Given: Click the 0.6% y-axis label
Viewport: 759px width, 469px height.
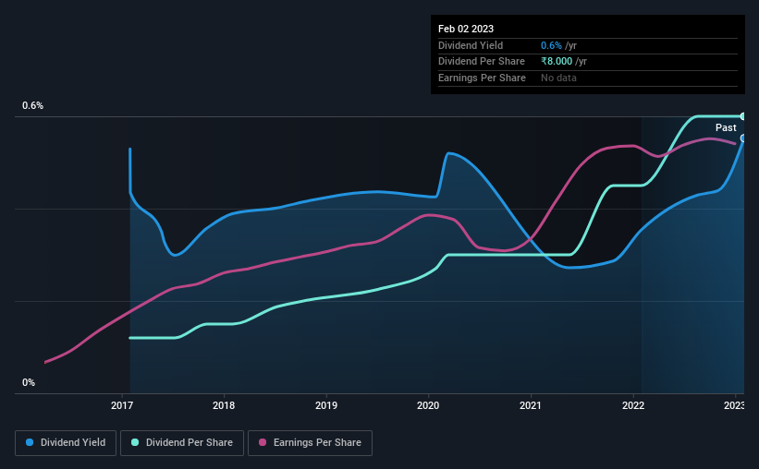Looking at the screenshot, I should pyautogui.click(x=33, y=105).
